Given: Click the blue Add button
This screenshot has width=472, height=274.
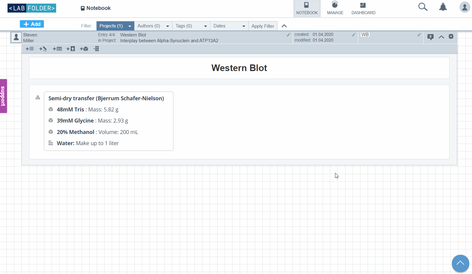Looking at the screenshot, I should [x=32, y=24].
